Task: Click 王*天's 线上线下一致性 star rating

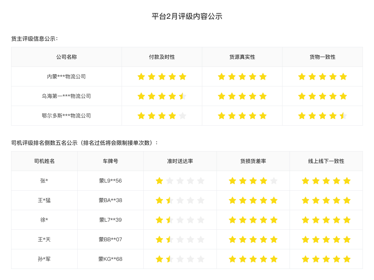Action: tap(326, 239)
